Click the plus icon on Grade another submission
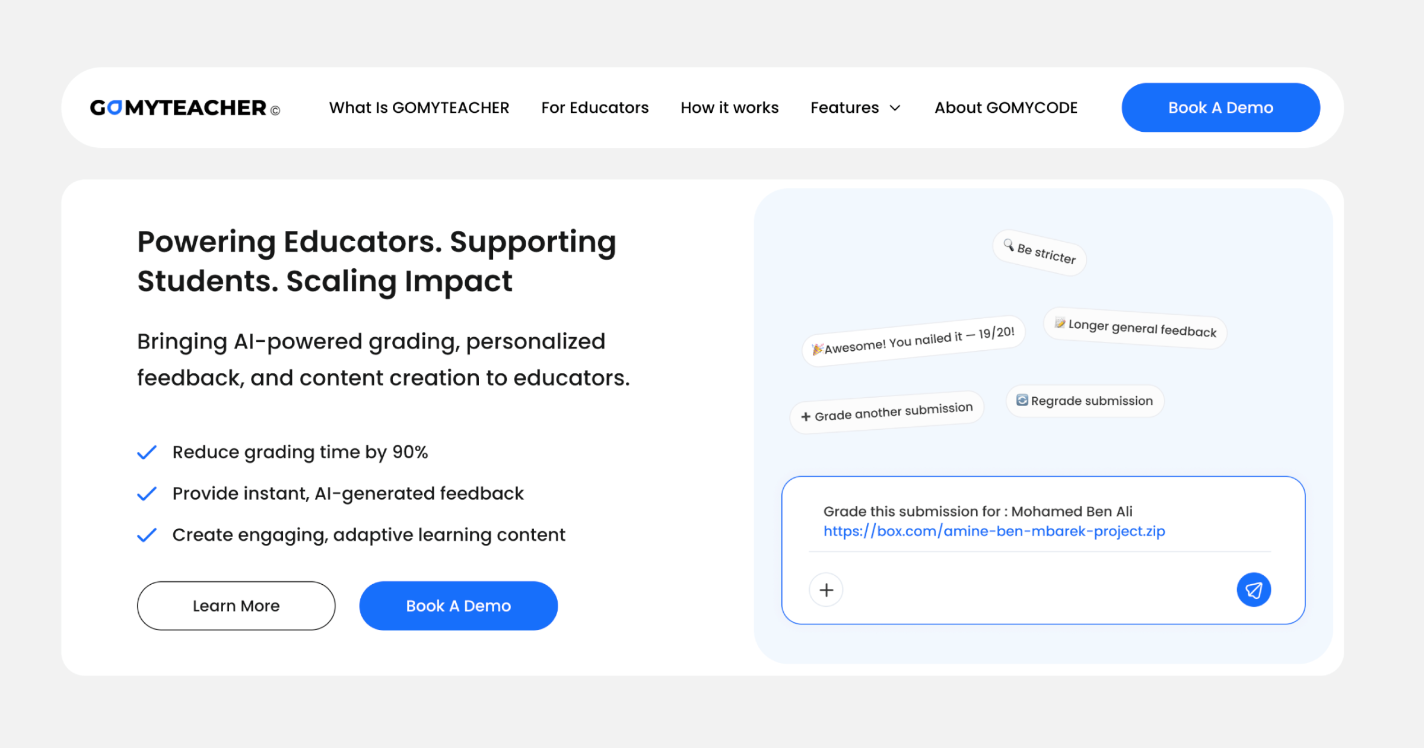 (x=806, y=417)
